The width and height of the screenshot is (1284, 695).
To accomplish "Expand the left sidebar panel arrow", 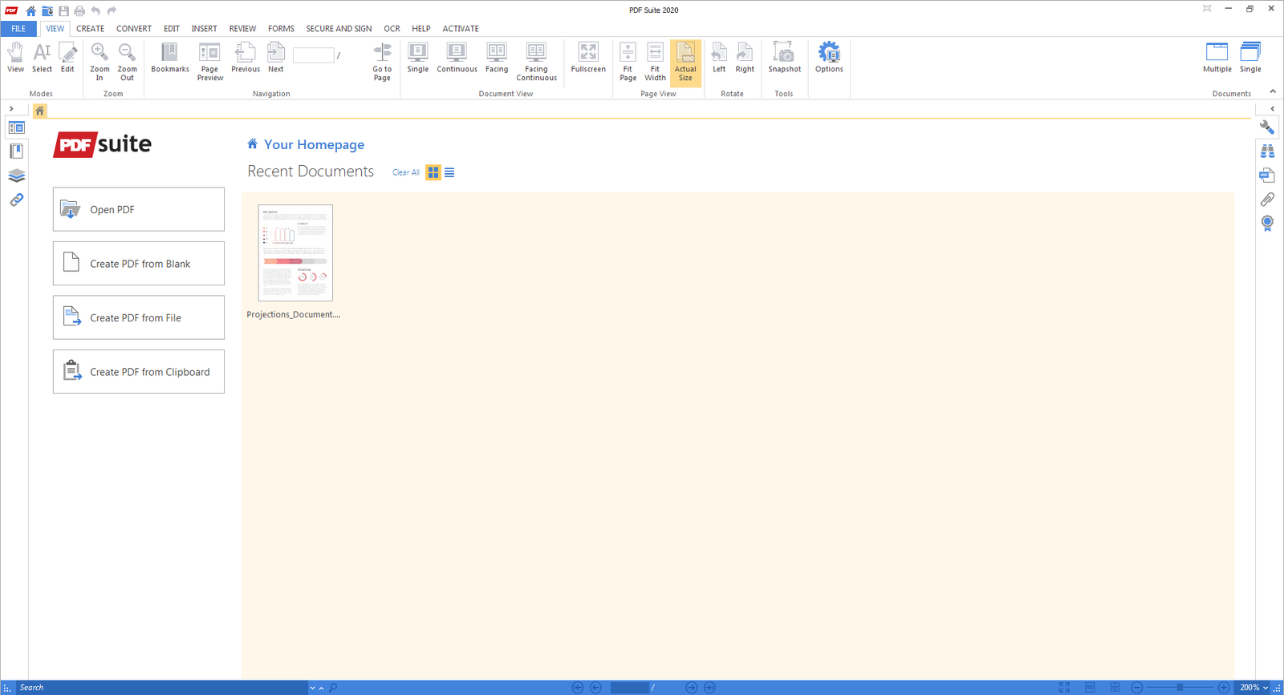I will tap(11, 109).
